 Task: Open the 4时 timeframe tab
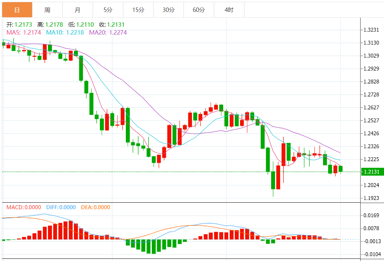pyautogui.click(x=229, y=10)
